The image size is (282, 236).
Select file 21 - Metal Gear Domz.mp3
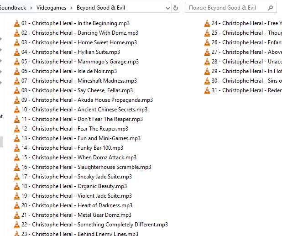coord(73,215)
